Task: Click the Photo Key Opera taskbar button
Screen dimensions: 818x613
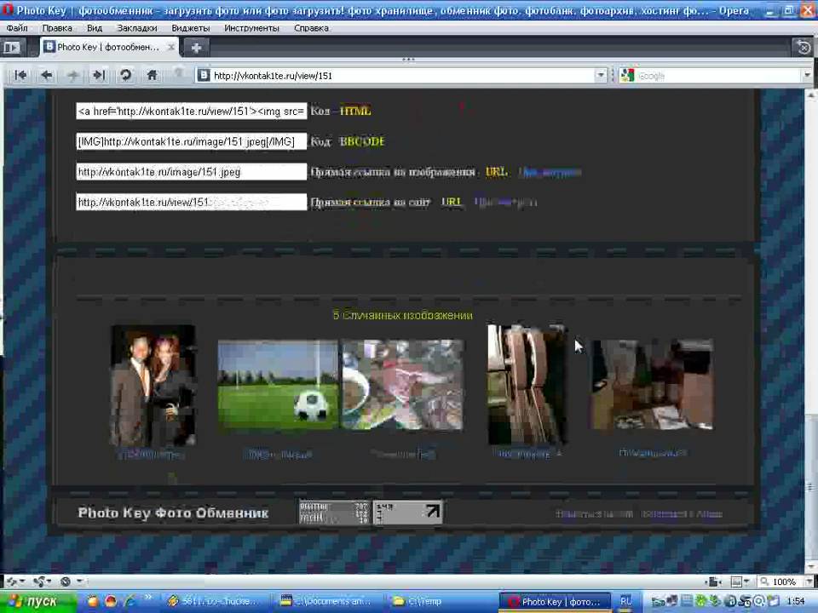Action: (556, 602)
